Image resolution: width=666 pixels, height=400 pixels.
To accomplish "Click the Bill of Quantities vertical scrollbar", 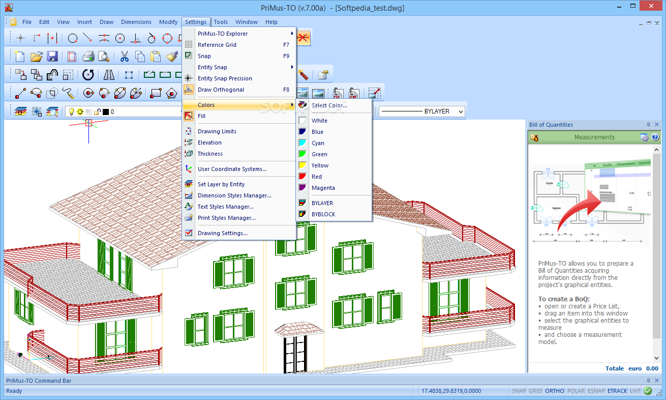I will (656, 253).
